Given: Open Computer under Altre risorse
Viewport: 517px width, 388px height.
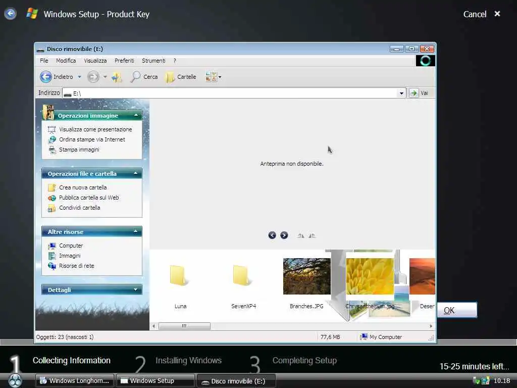Looking at the screenshot, I should point(71,246).
